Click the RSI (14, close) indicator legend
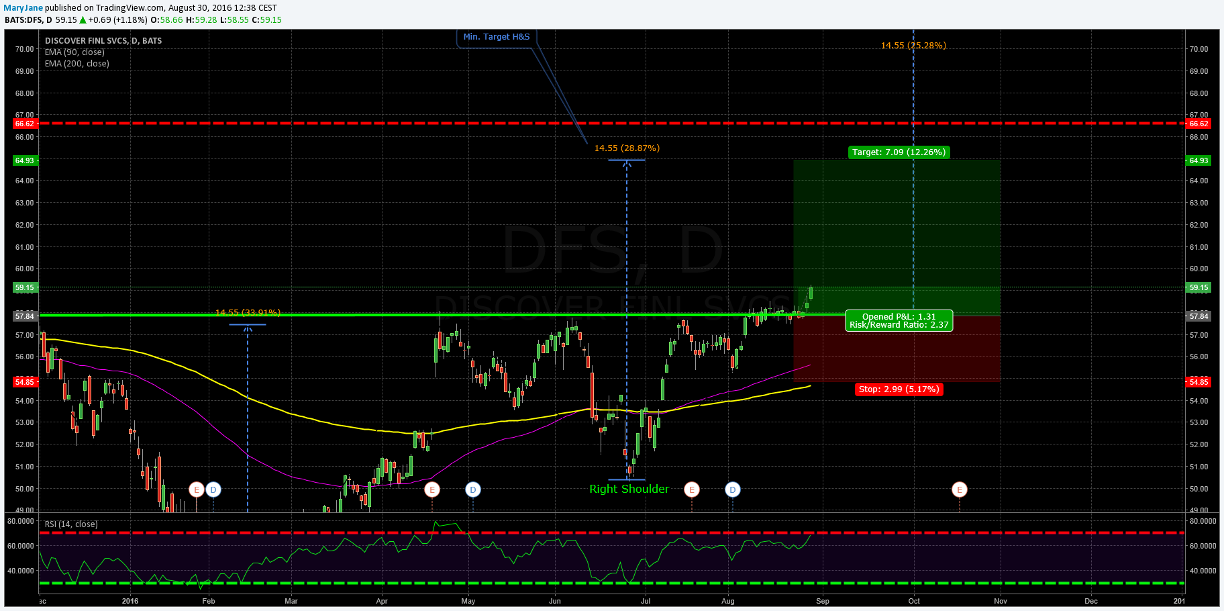The height and width of the screenshot is (611, 1224). click(x=71, y=524)
